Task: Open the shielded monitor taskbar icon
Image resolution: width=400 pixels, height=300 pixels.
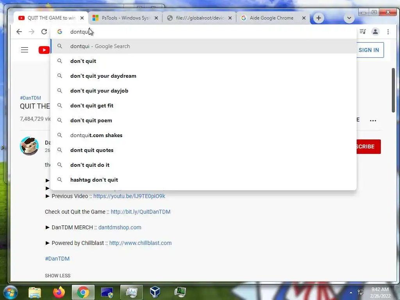Action: 107,293
